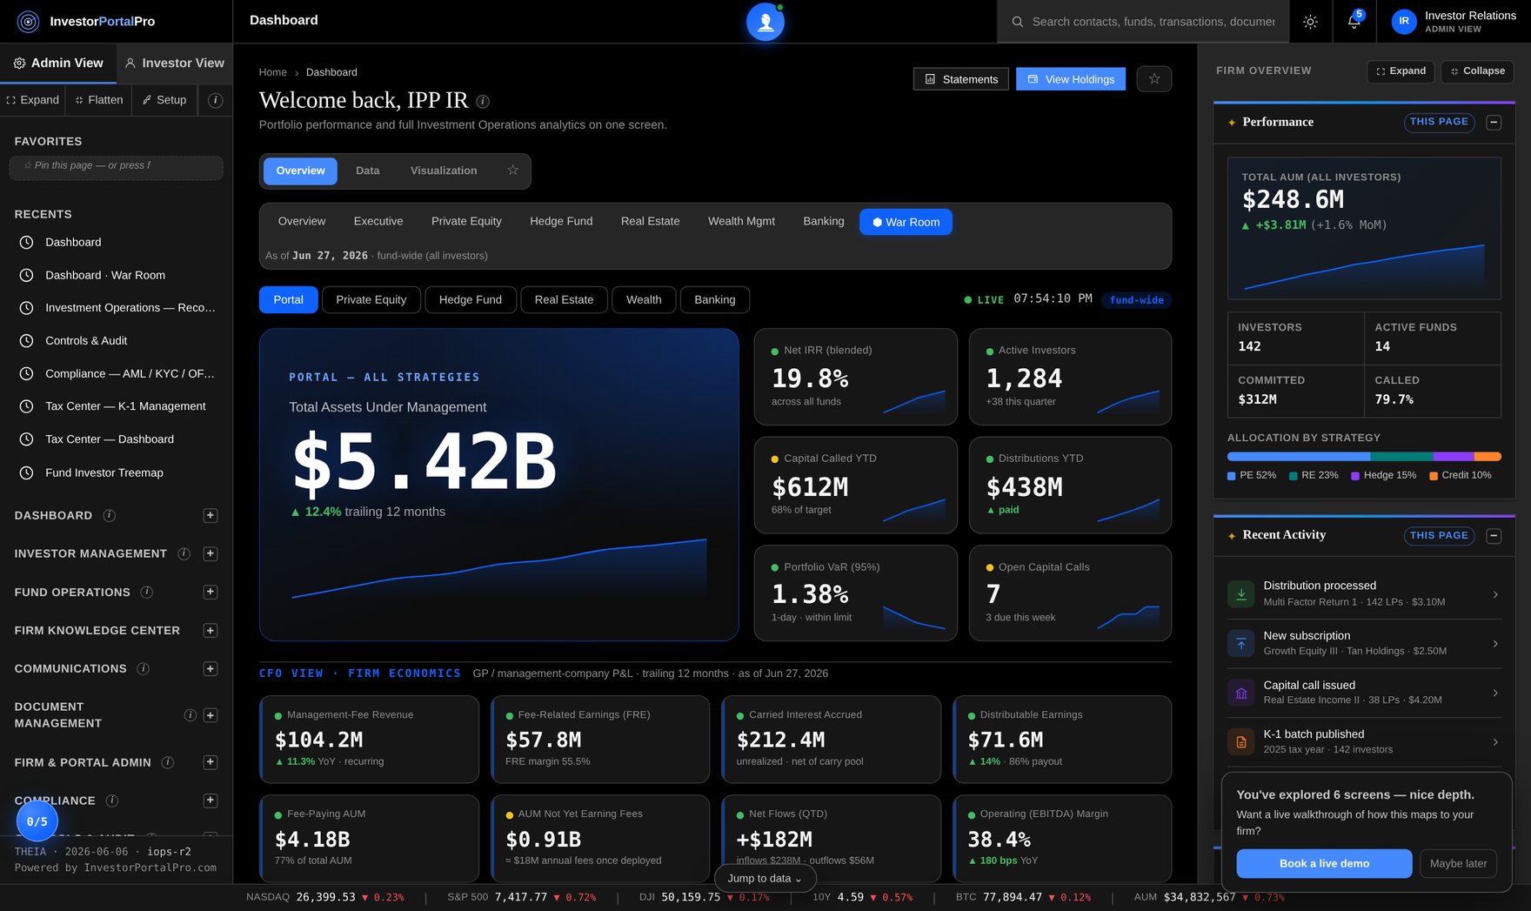Select the Private Equity strategy pill
The height and width of the screenshot is (911, 1531).
point(371,299)
